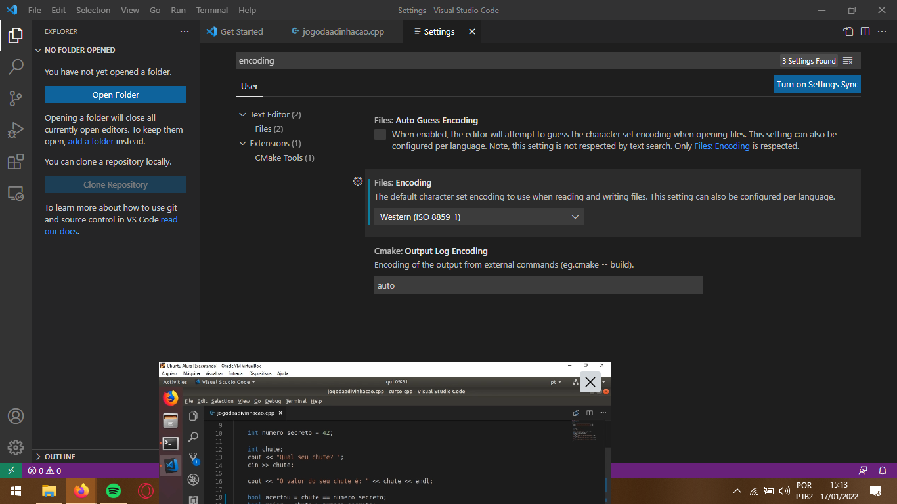The image size is (897, 504).
Task: Switch to jogodaadinhacao.cpp tab
Action: coord(343,31)
